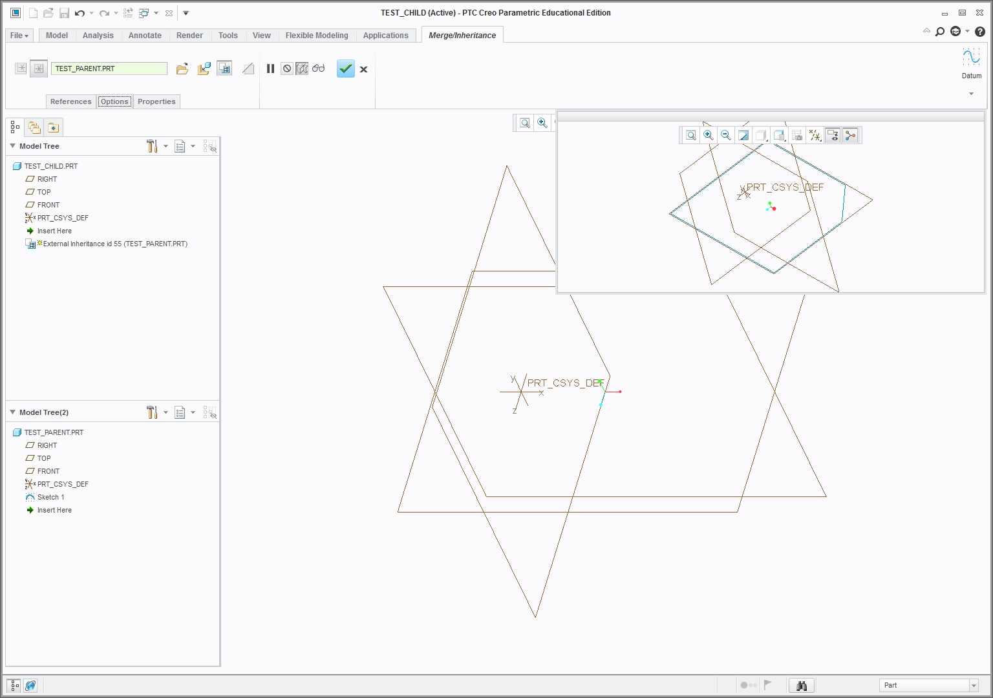
Task: Select the second placement mode icon in dashboard
Action: click(x=39, y=69)
